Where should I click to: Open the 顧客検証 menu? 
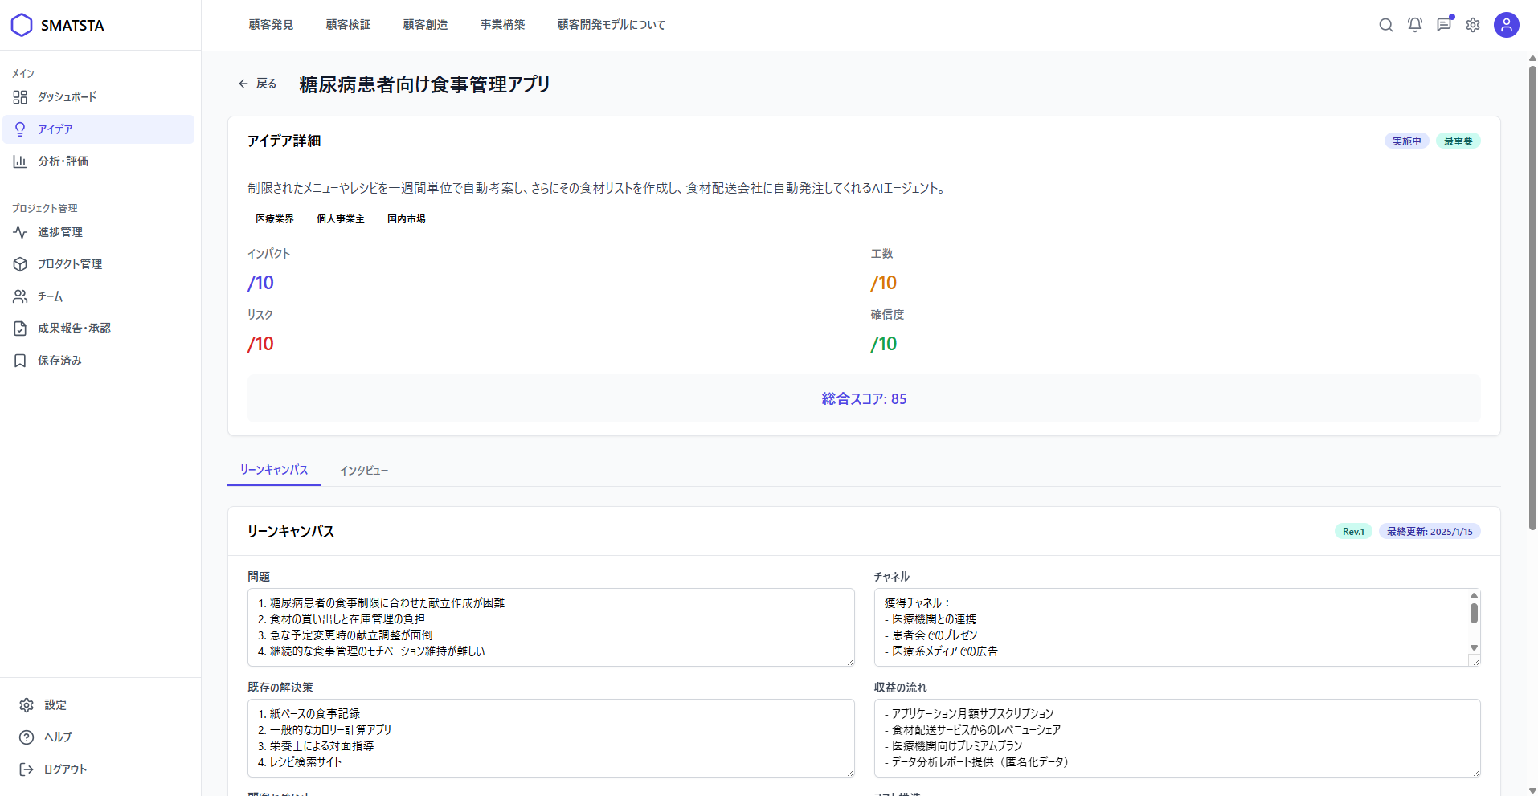point(348,25)
